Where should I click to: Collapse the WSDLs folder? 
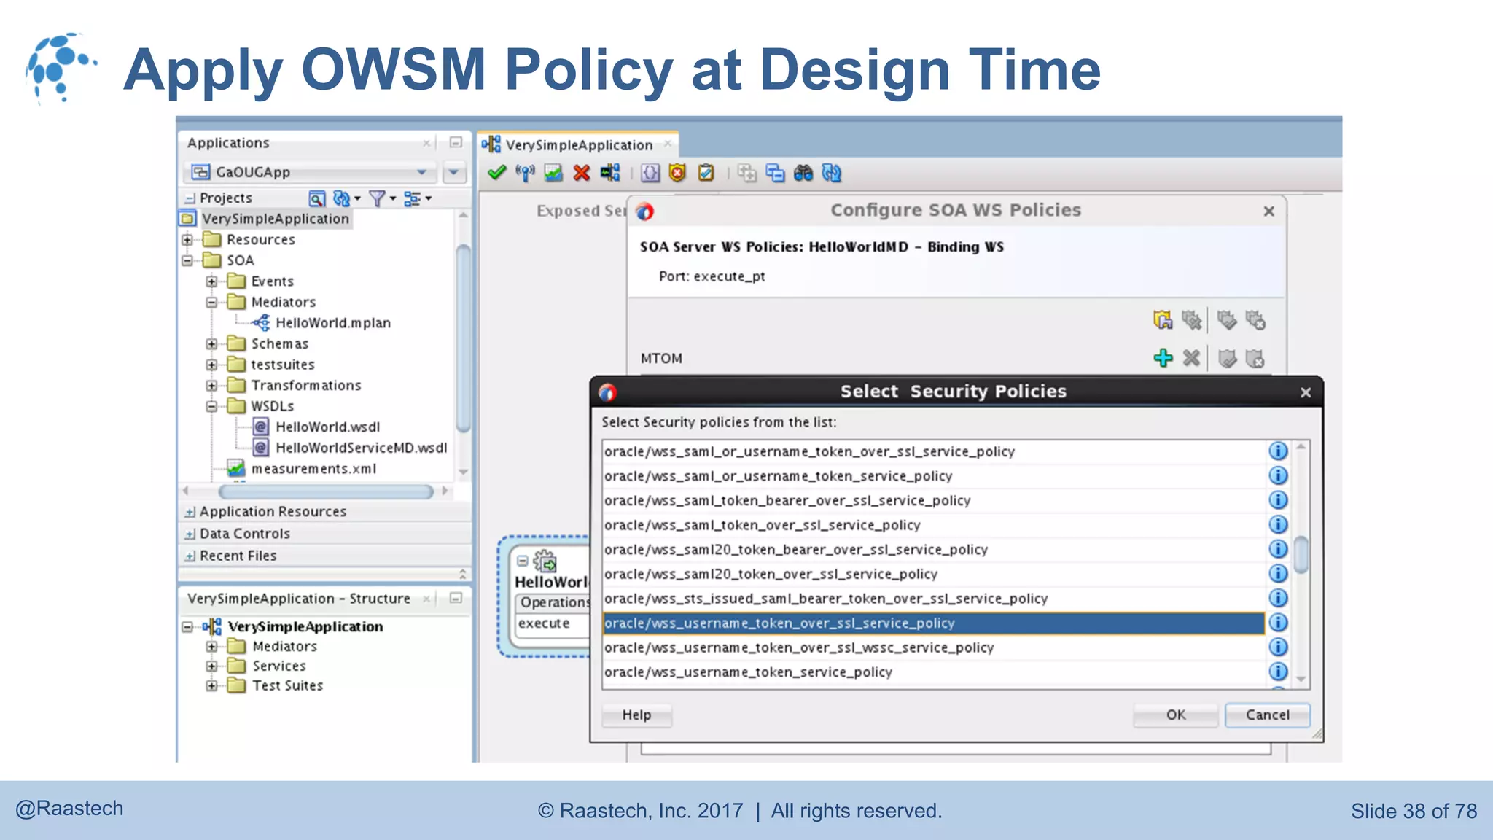tap(211, 406)
